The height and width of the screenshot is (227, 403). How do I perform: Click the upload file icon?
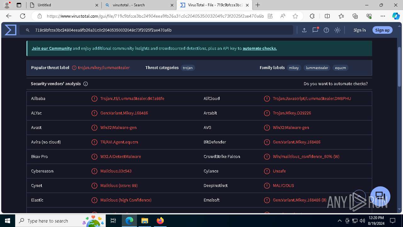[x=304, y=30]
